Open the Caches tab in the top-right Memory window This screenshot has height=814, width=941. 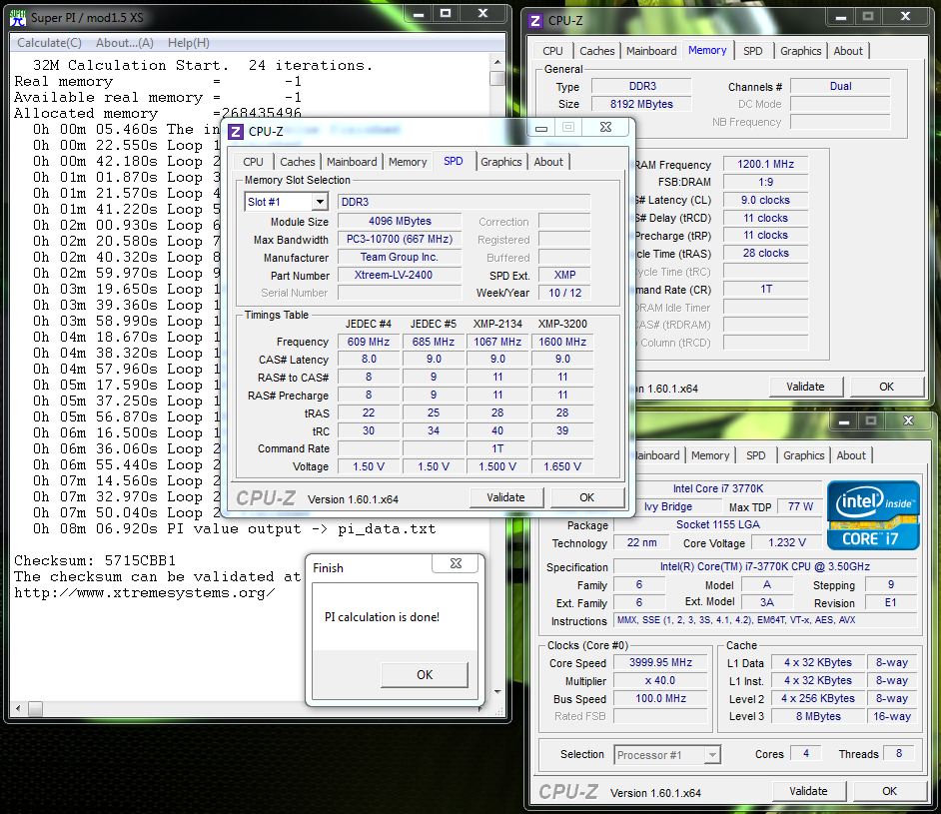point(597,51)
